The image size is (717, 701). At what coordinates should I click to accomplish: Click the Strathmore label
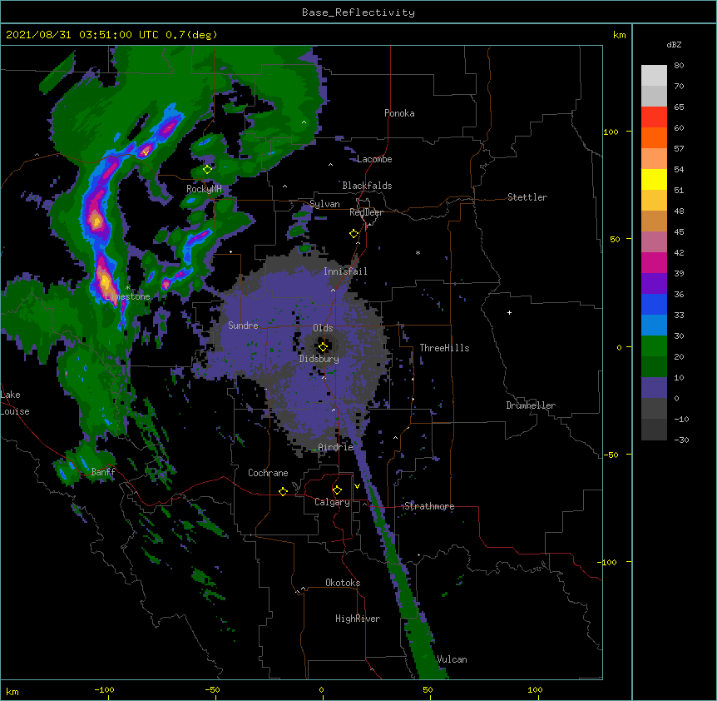(429, 506)
